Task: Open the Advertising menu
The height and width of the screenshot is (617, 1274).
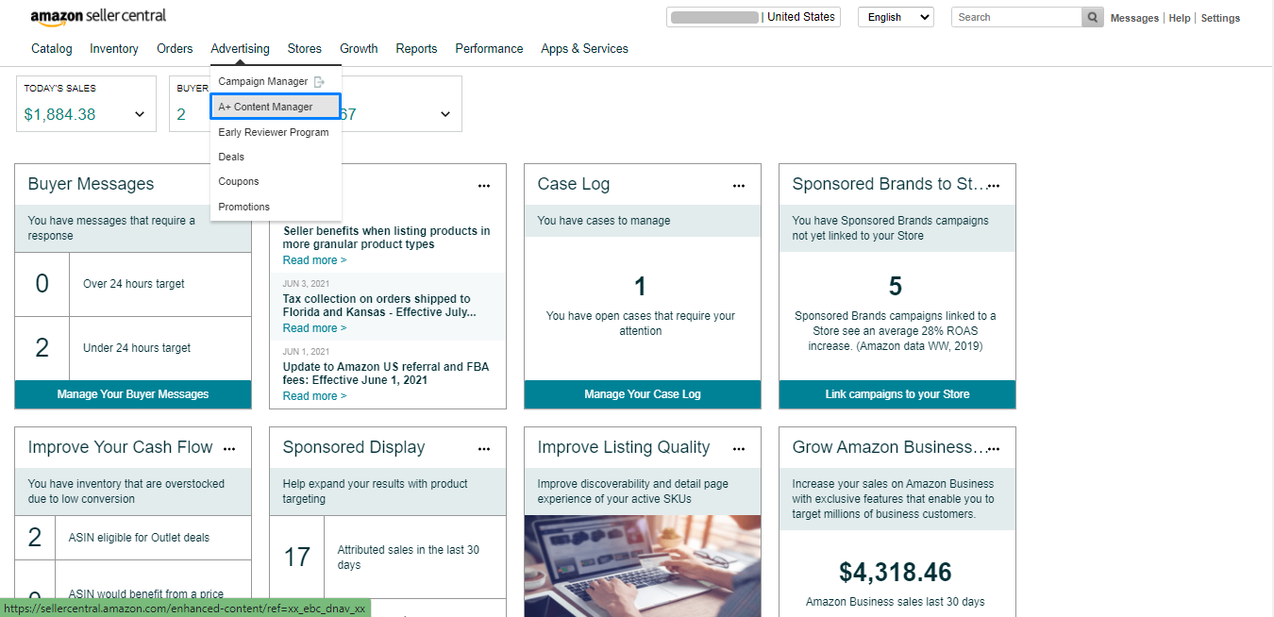Action: 240,48
